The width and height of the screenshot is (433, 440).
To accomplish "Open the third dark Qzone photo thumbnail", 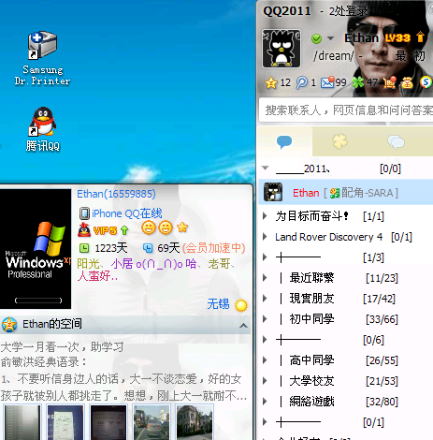I will pos(108,422).
